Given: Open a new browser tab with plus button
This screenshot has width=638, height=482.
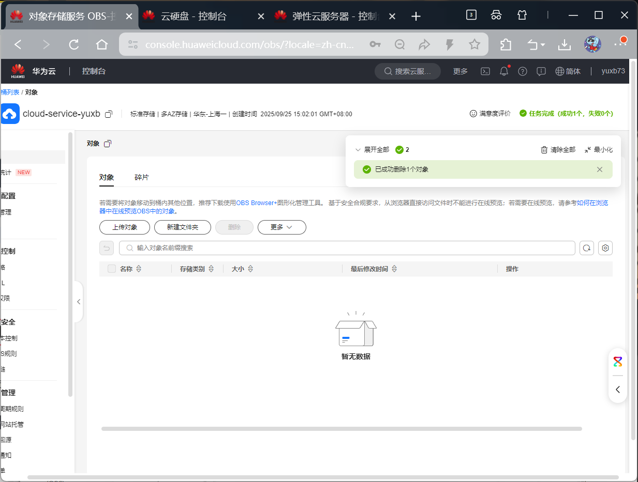Looking at the screenshot, I should [x=416, y=17].
